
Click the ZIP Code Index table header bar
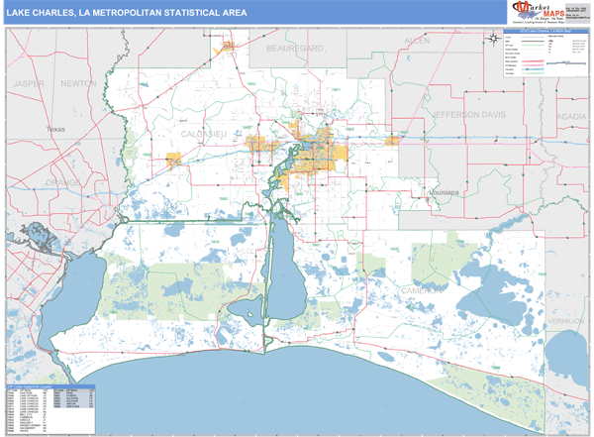tap(50, 386)
